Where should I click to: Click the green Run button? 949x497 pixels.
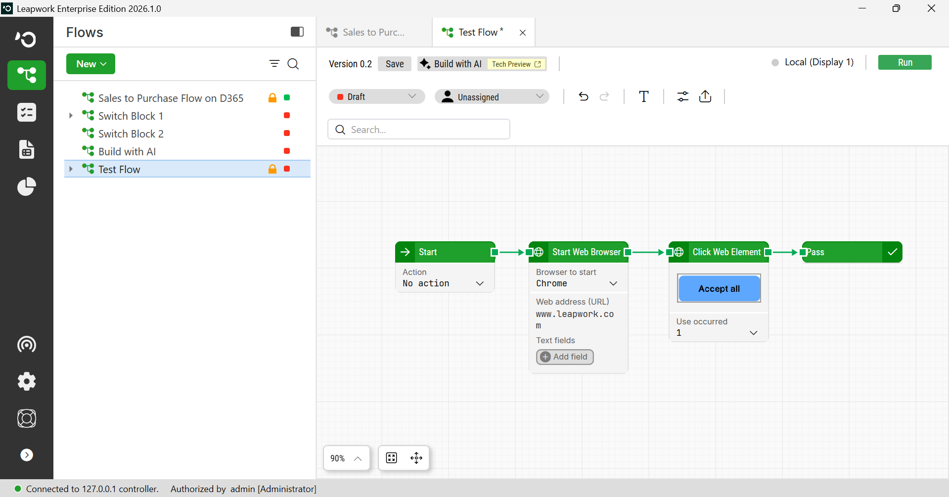point(904,62)
